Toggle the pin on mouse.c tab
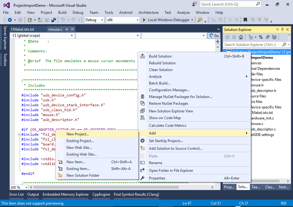293x207 pixels. [67, 29]
